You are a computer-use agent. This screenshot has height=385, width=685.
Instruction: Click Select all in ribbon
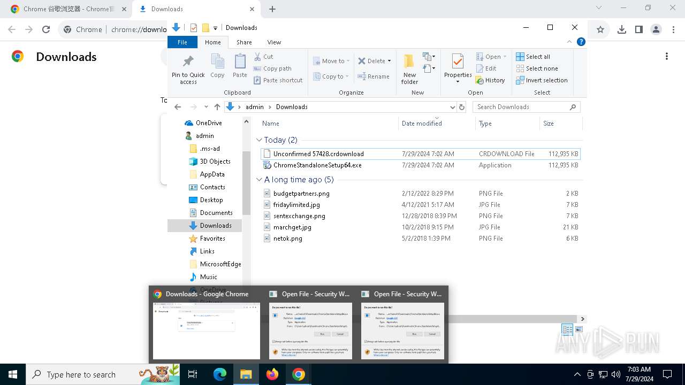[x=533, y=57]
